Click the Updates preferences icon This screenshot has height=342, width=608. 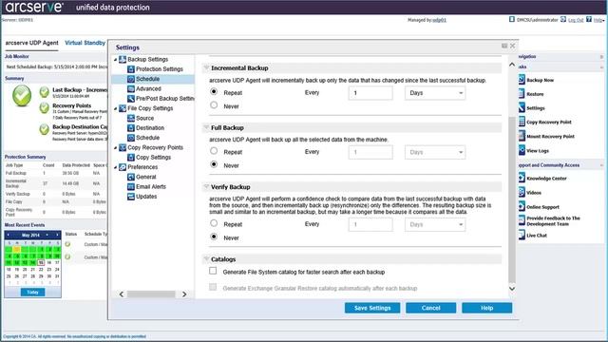(x=131, y=197)
